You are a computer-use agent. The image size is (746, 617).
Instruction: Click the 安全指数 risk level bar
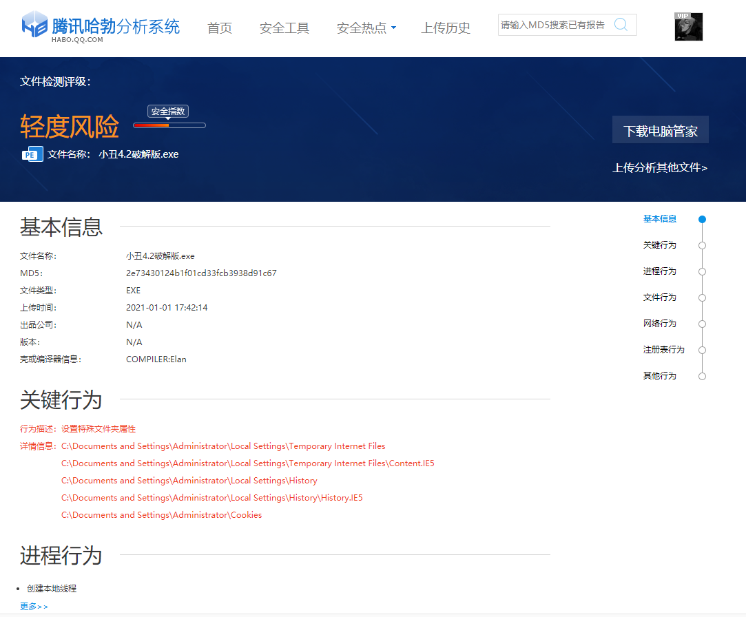click(169, 125)
